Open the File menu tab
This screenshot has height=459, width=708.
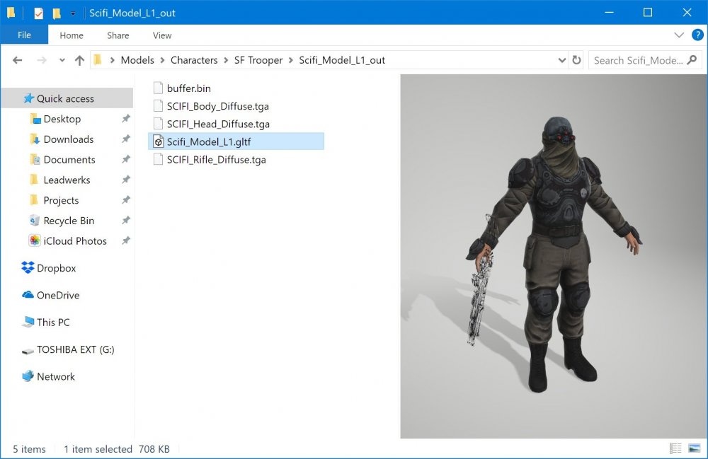(24, 35)
